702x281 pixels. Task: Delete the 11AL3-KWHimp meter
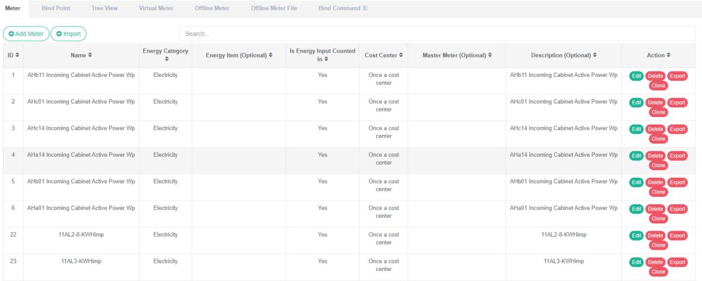point(655,263)
